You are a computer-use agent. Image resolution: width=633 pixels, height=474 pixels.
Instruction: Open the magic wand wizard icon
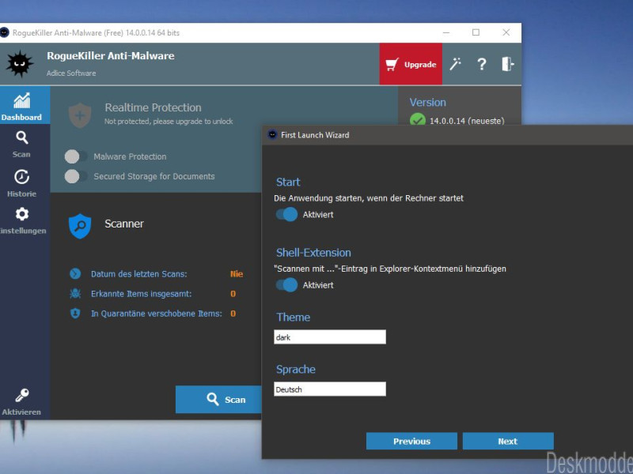pyautogui.click(x=456, y=64)
